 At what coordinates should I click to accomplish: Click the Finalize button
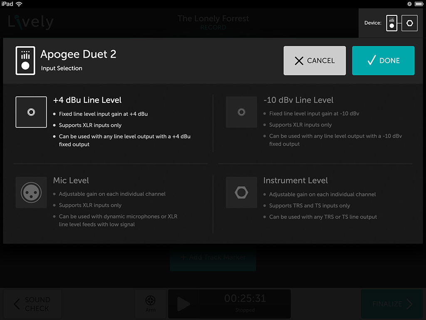pos(391,304)
